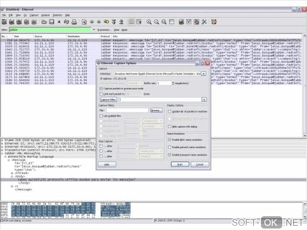Toggle Enable MAC name resolution

click(169, 140)
